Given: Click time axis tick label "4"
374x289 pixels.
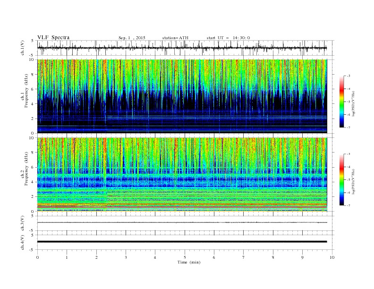Looking at the screenshot, I should [155, 257].
